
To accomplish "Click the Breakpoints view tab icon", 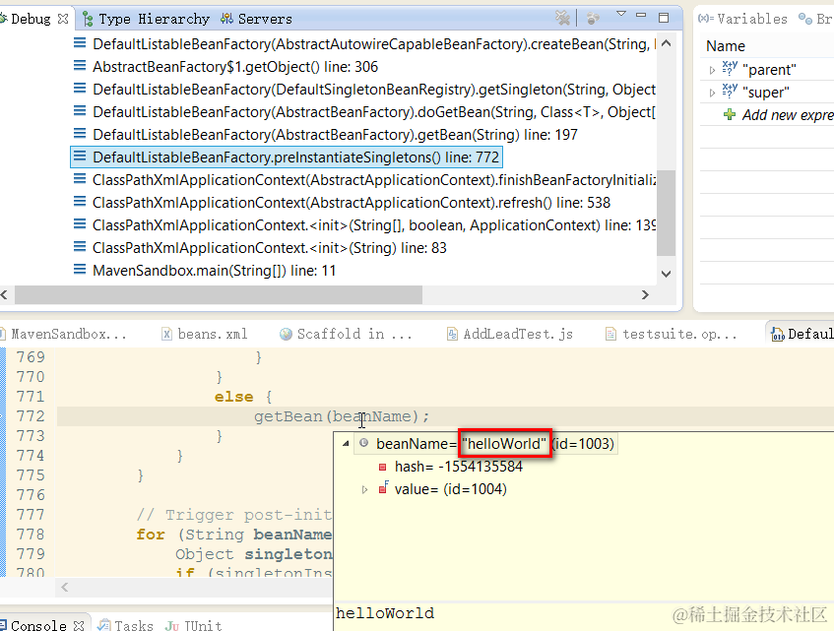I will point(804,19).
